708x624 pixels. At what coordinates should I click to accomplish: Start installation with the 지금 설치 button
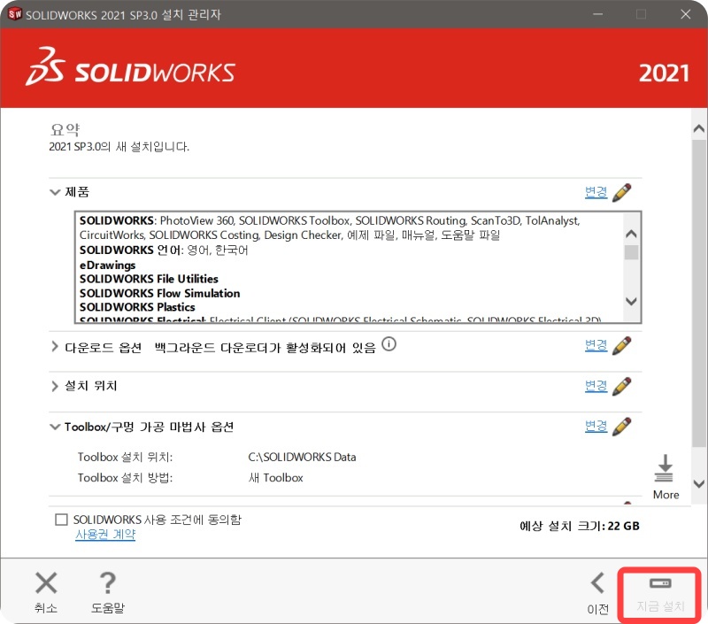[x=658, y=591]
